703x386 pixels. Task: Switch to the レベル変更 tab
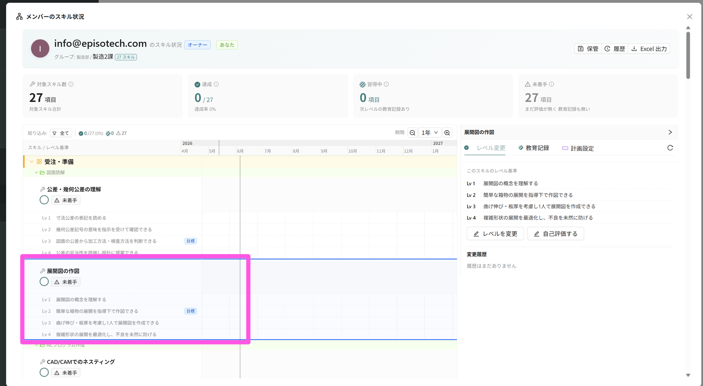click(x=485, y=148)
